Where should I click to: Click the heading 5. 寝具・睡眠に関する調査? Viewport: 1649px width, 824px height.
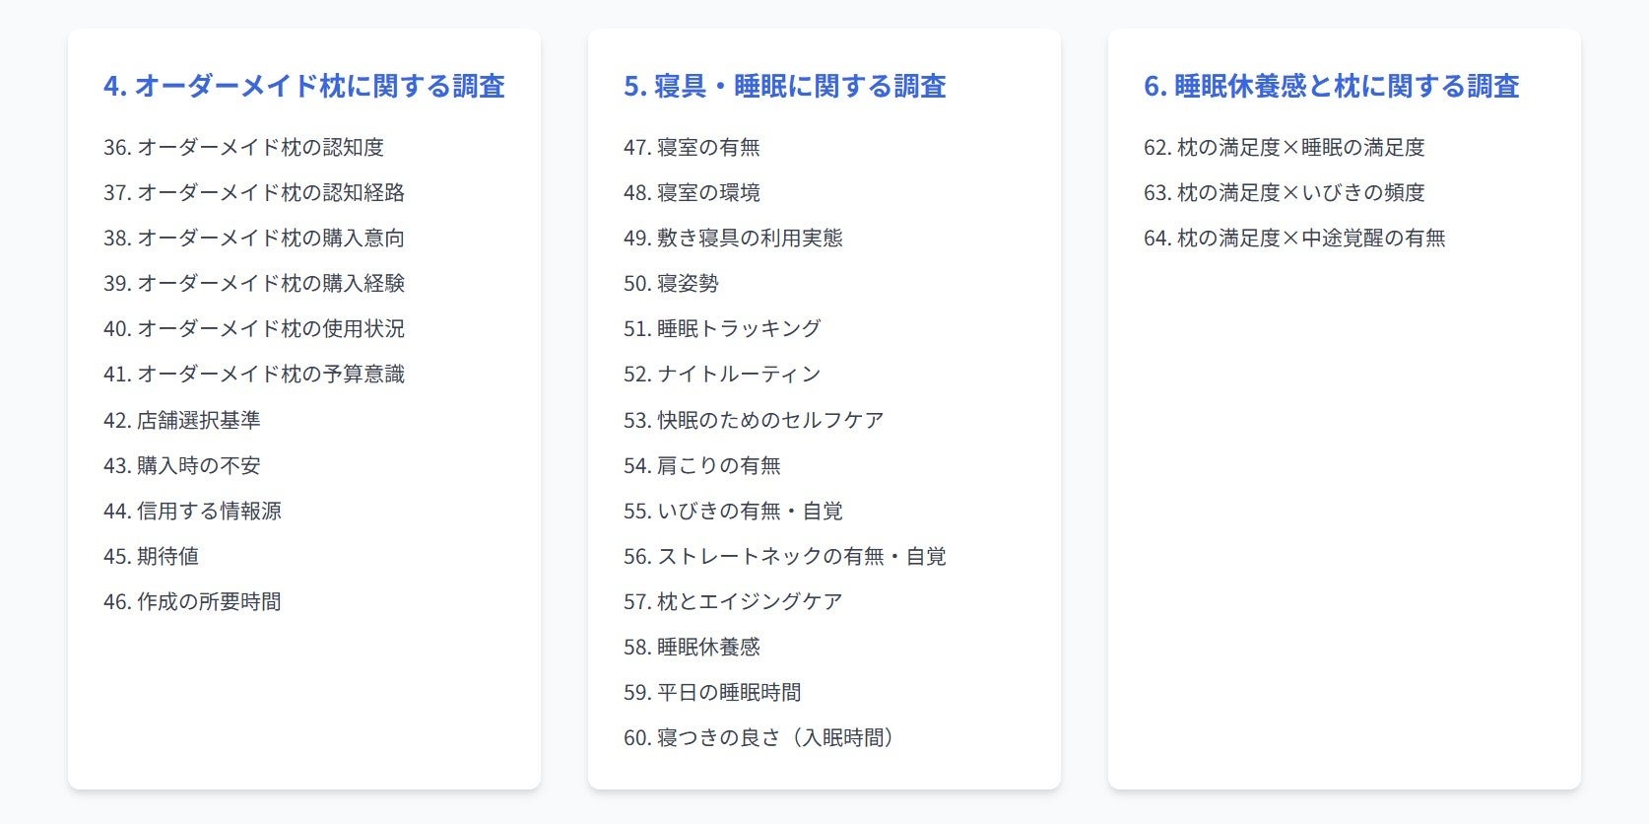click(x=784, y=86)
